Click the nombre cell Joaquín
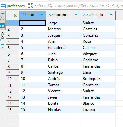Screen dimensions: 123x127 [63, 35]
